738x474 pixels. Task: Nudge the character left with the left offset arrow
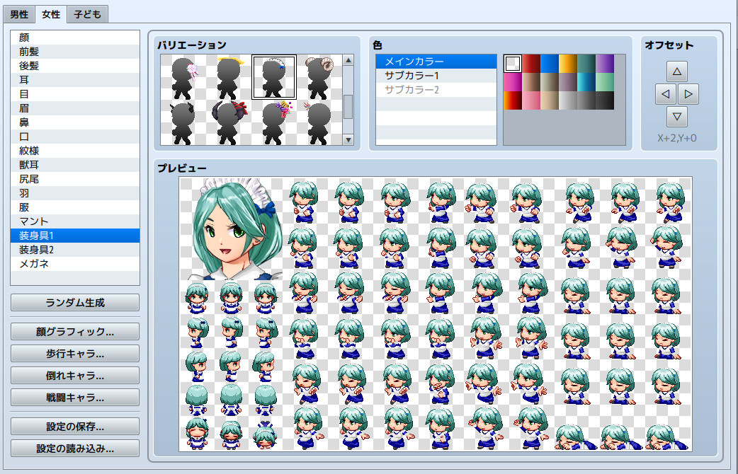pyautogui.click(x=663, y=93)
